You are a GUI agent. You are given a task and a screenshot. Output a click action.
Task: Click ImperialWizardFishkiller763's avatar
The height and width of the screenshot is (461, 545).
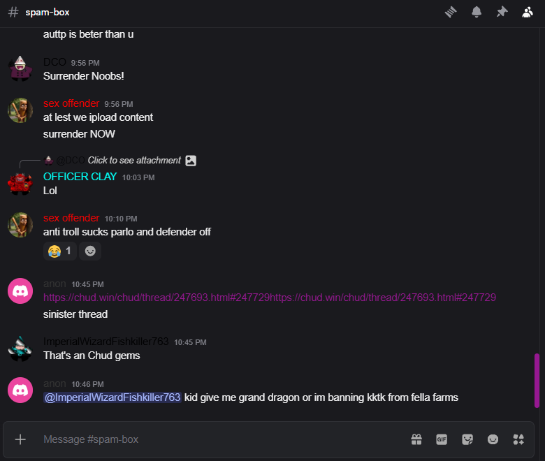(20, 348)
